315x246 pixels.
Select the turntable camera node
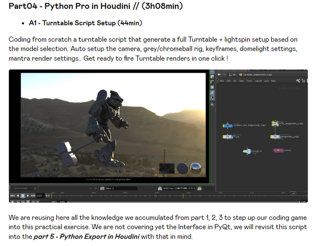click(227, 126)
